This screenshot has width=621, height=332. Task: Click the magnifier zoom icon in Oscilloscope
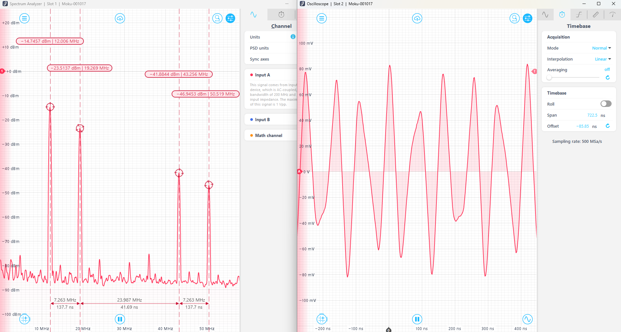pyautogui.click(x=514, y=18)
